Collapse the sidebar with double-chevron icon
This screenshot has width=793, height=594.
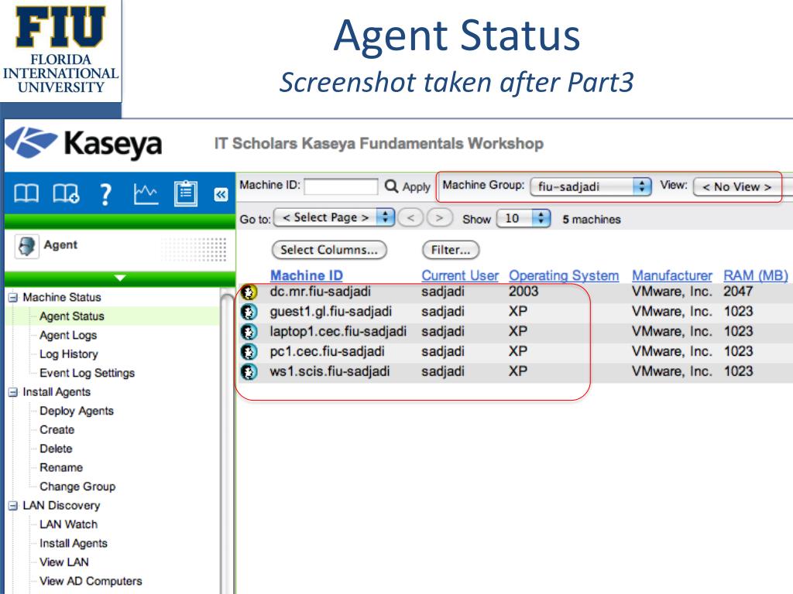(x=221, y=194)
